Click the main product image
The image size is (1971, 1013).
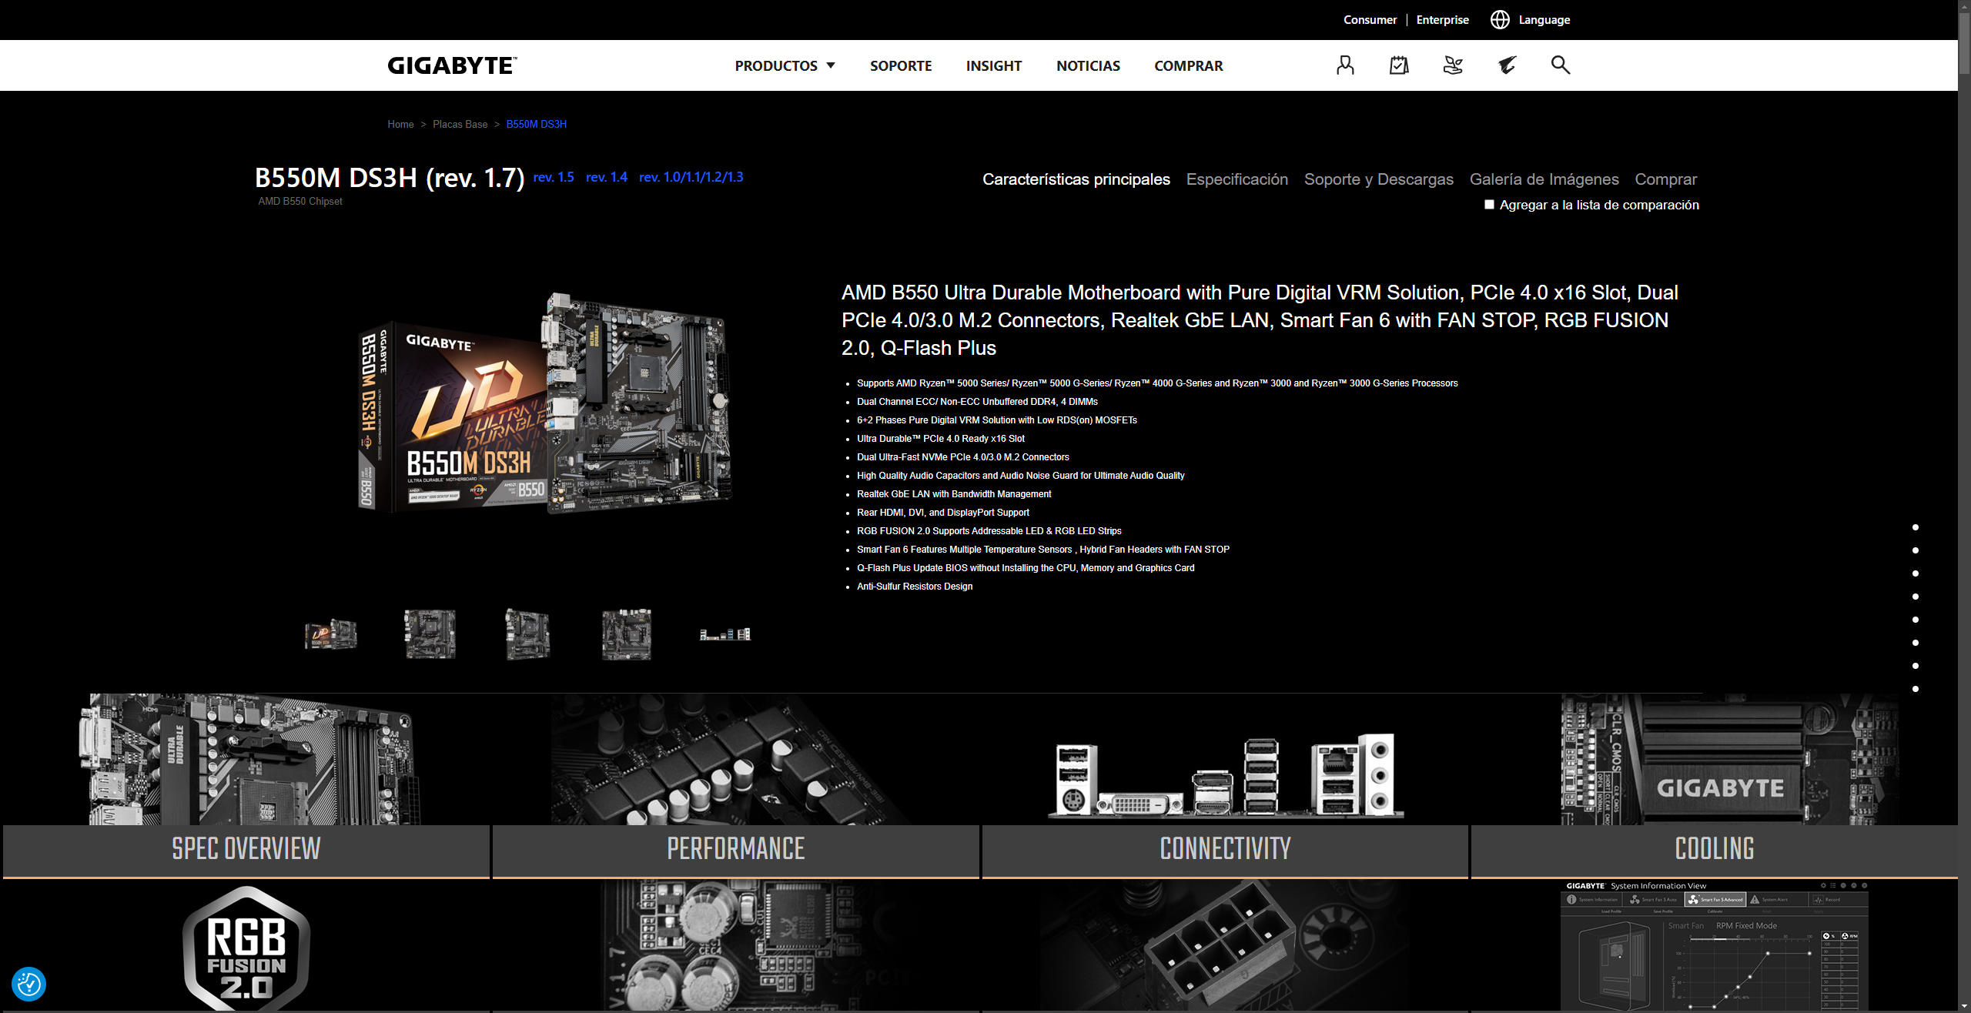547,403
